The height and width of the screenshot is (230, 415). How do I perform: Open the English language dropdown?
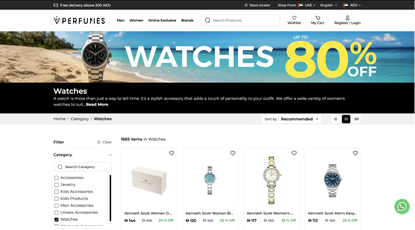click(x=329, y=5)
